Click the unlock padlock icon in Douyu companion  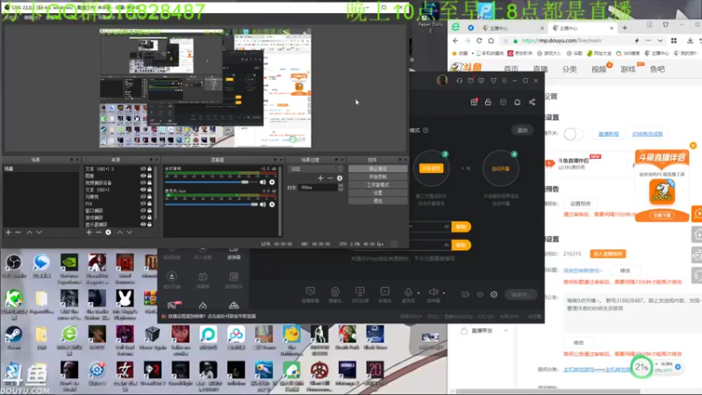tap(488, 102)
